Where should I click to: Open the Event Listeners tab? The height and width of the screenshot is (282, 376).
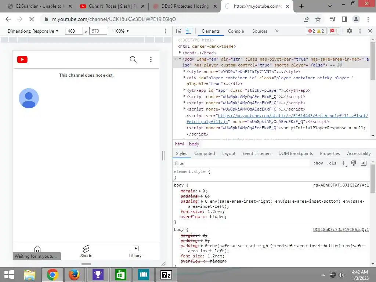point(257,153)
